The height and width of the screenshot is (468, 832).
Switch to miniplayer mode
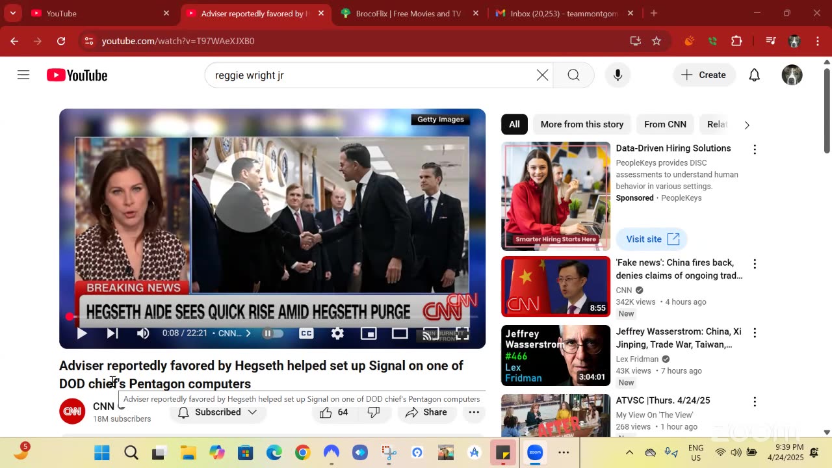(369, 333)
